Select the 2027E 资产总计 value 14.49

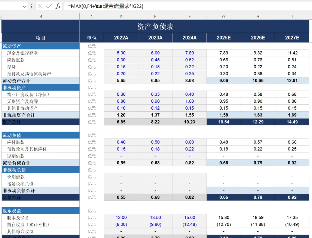[292, 122]
